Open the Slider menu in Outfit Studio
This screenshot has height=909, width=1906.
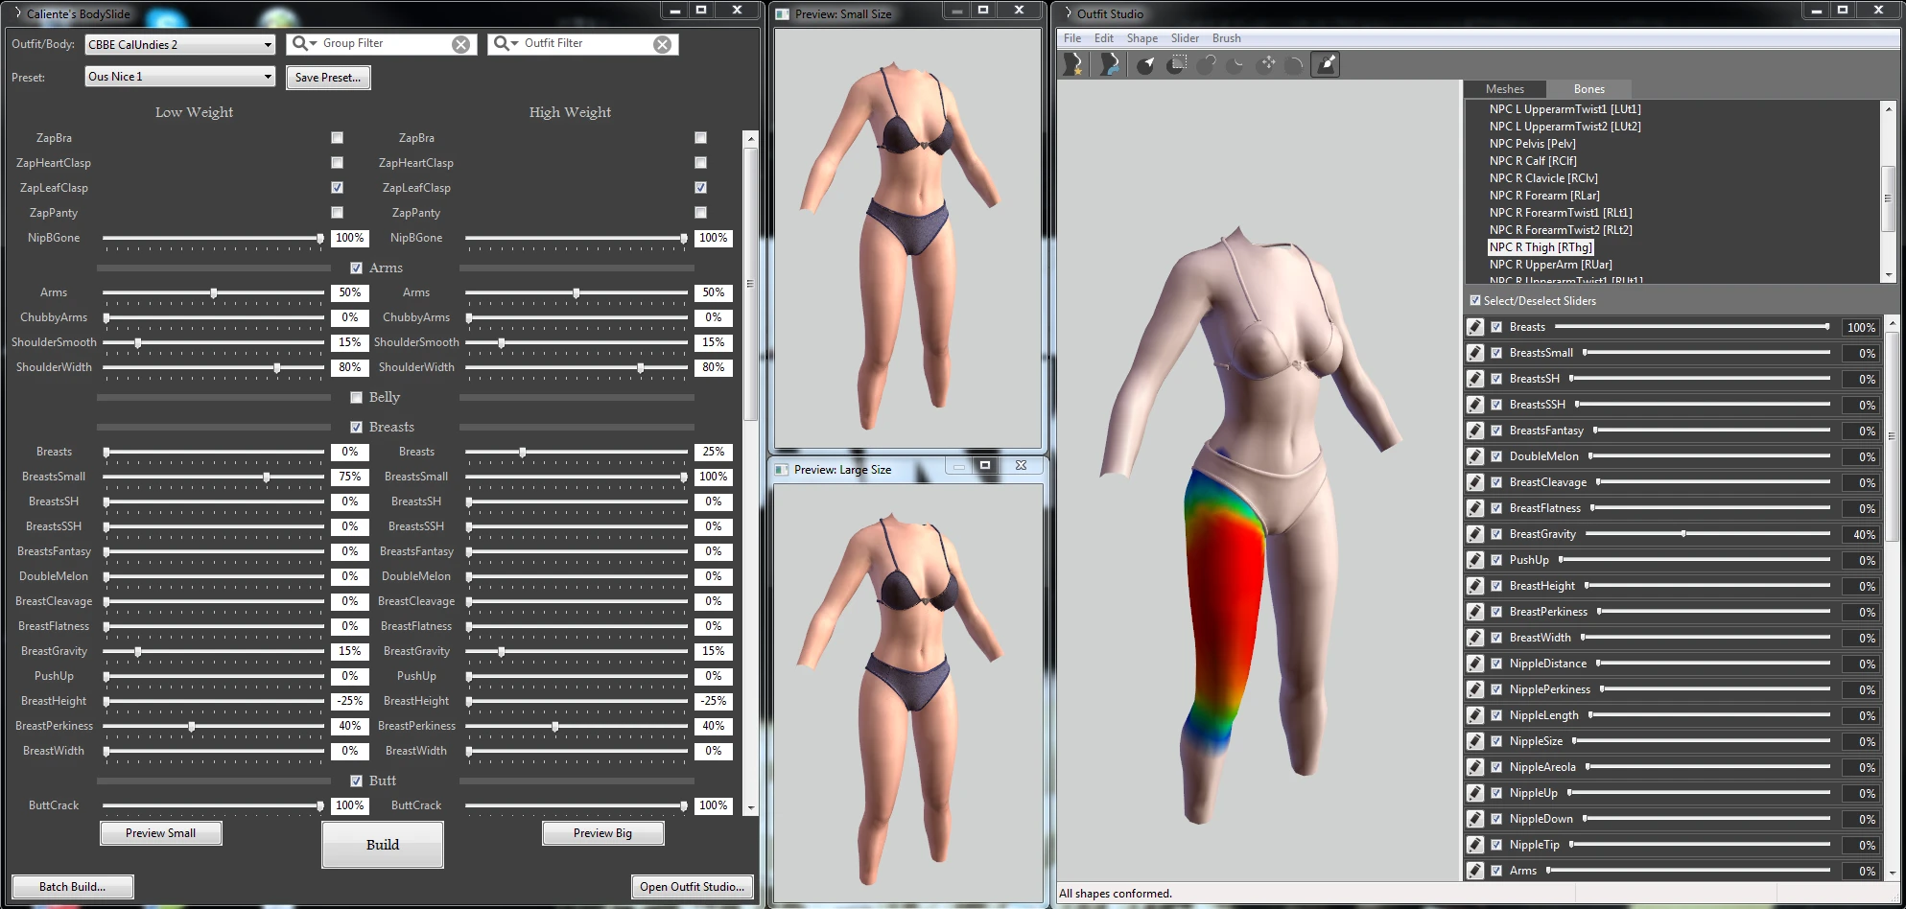click(1185, 37)
